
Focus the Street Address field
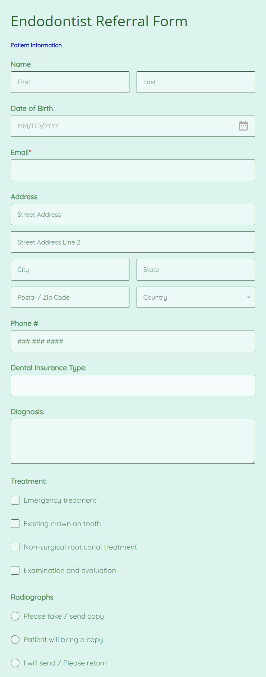point(133,215)
